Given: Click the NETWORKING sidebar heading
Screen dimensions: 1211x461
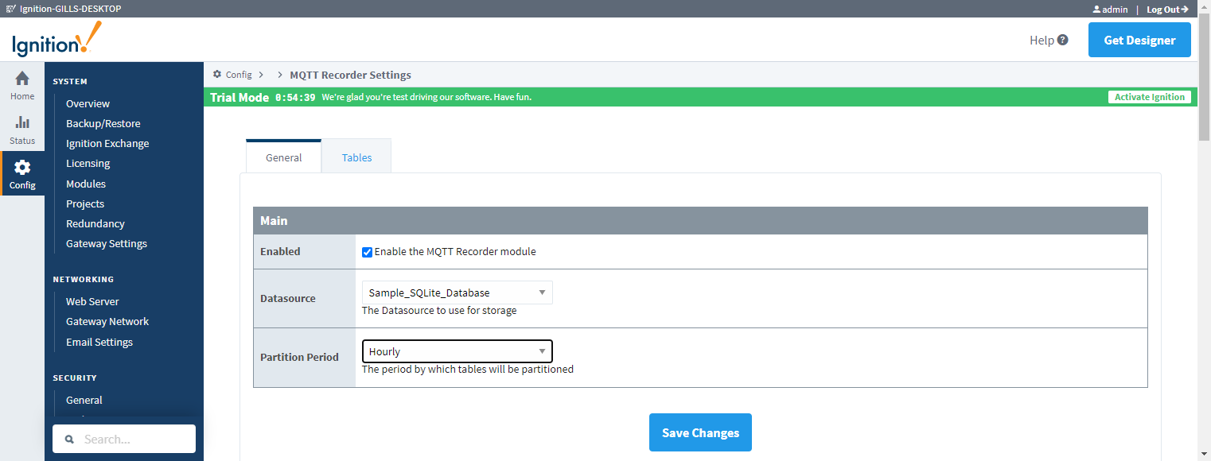Looking at the screenshot, I should pyautogui.click(x=84, y=279).
